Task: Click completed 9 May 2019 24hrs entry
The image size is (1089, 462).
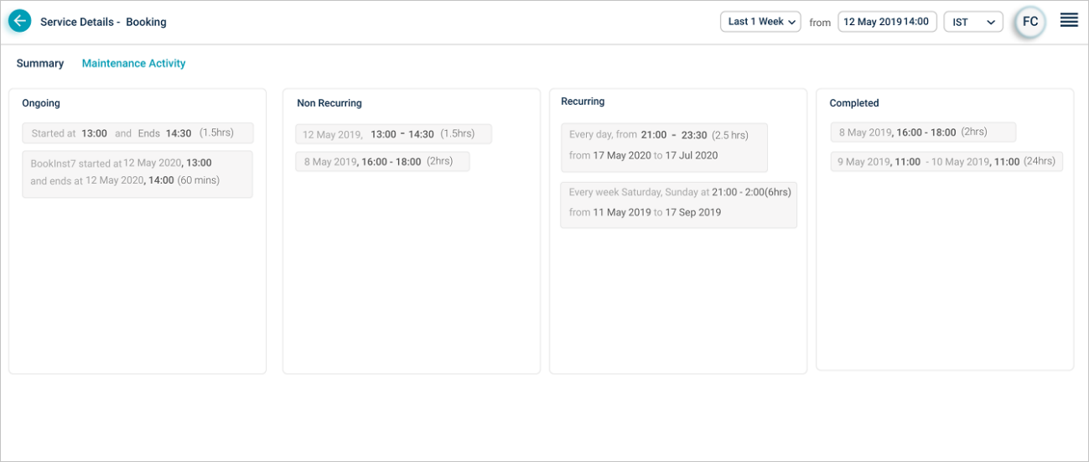Action: point(946,162)
